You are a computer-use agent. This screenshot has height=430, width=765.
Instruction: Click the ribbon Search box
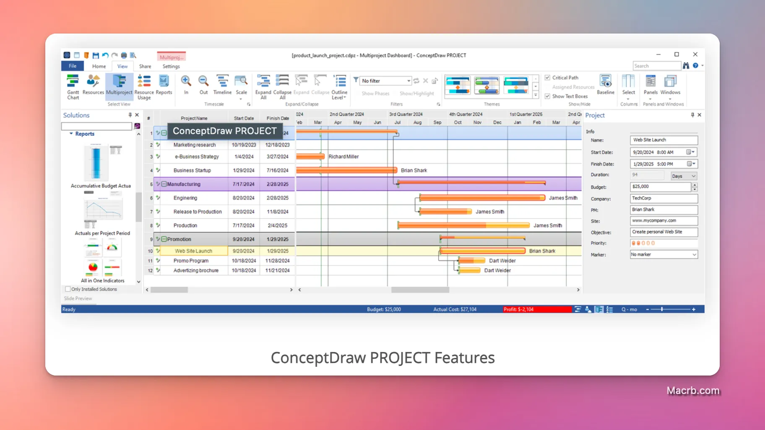coord(657,66)
